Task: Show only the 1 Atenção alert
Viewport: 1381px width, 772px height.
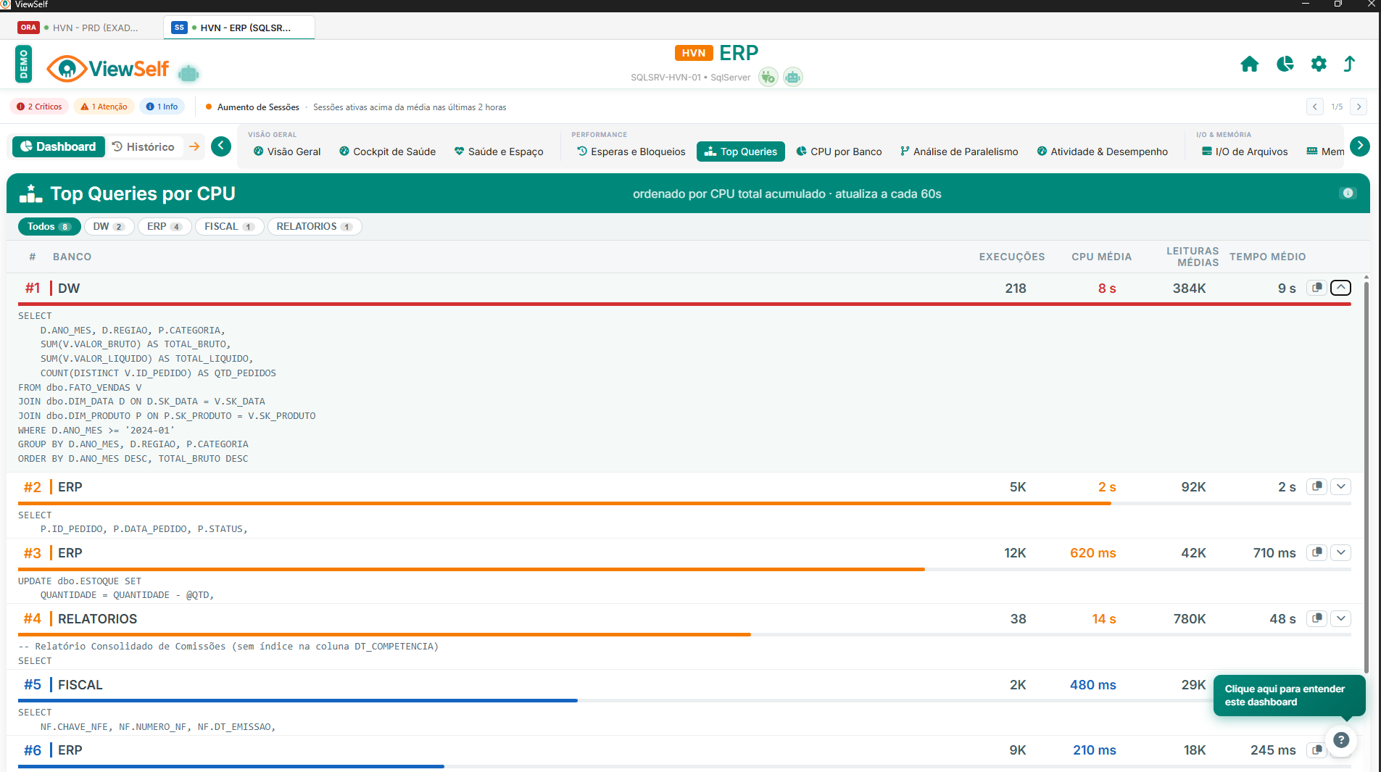Action: tap(104, 107)
